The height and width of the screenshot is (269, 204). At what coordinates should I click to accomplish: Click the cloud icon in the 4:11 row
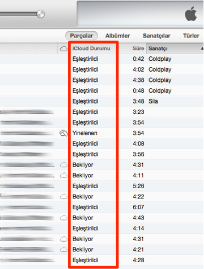pos(63,175)
